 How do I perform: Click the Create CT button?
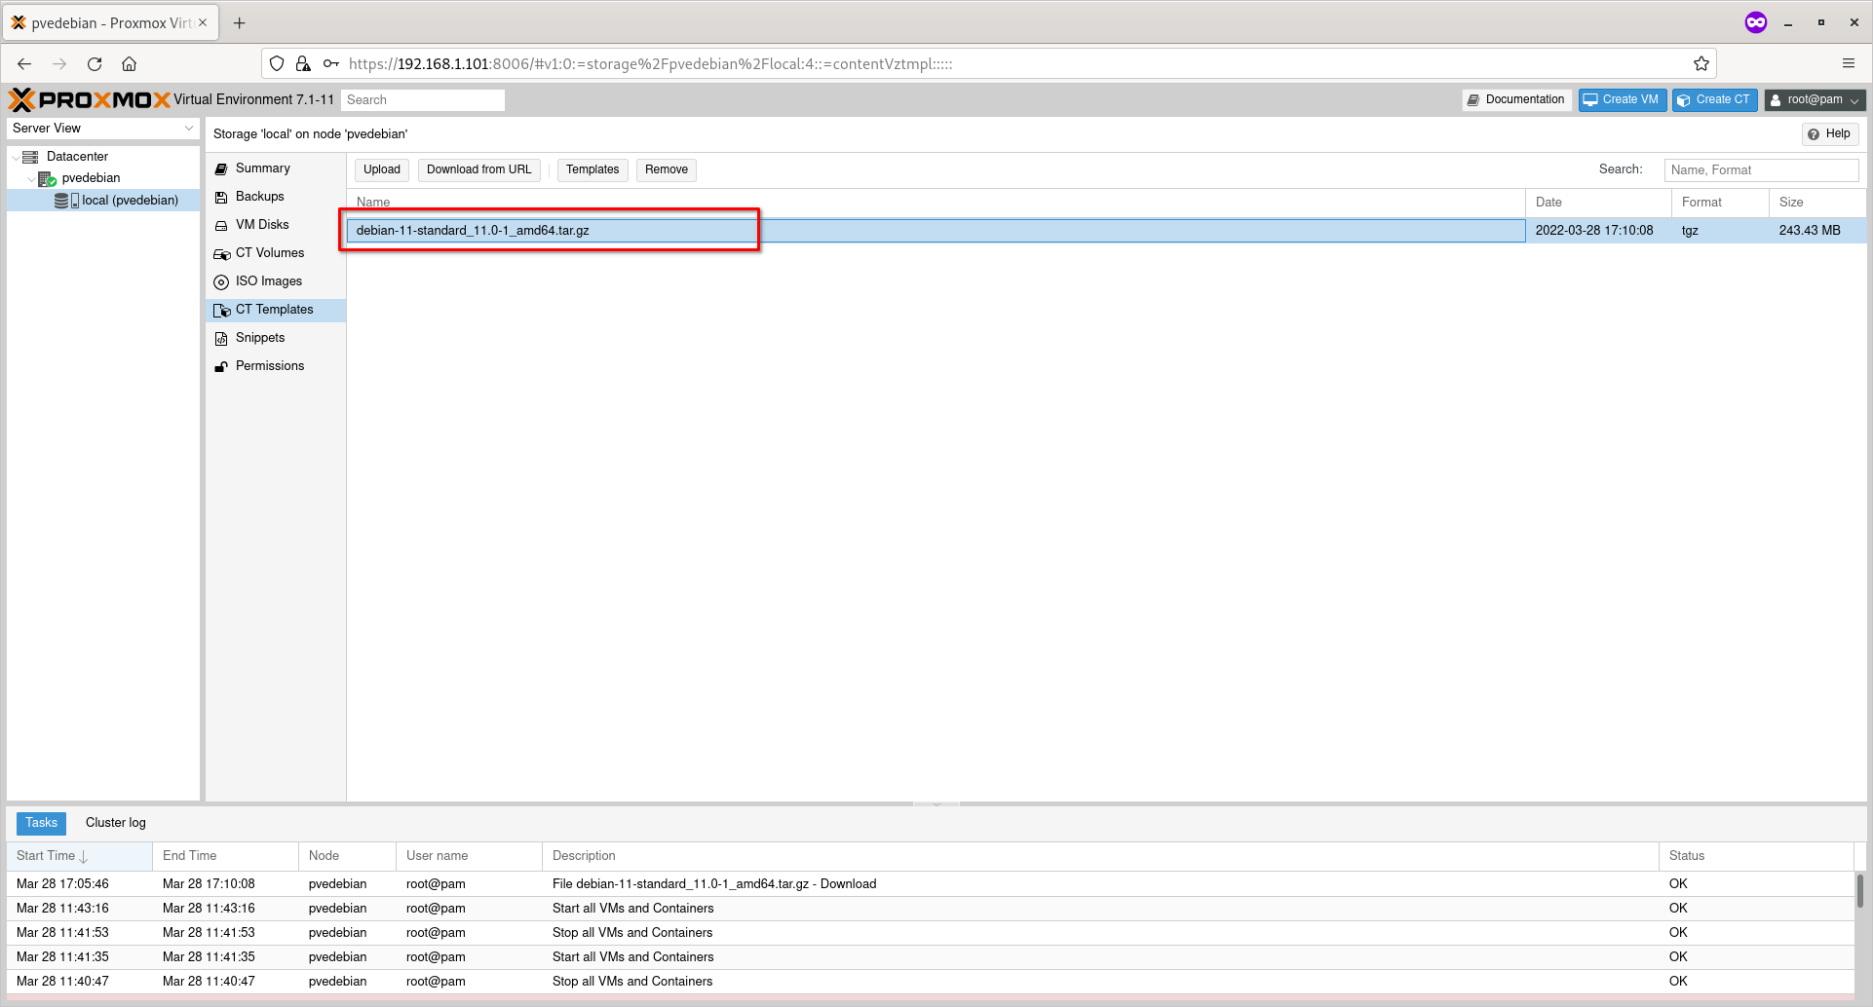1715,100
